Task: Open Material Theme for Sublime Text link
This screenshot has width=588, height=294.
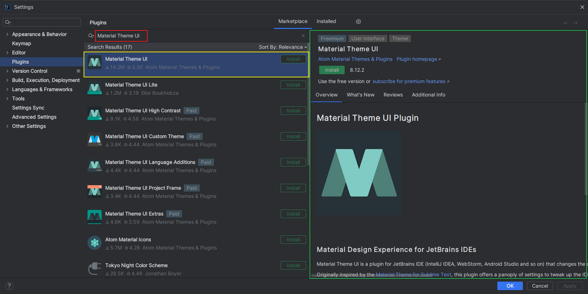Action: coord(413,275)
